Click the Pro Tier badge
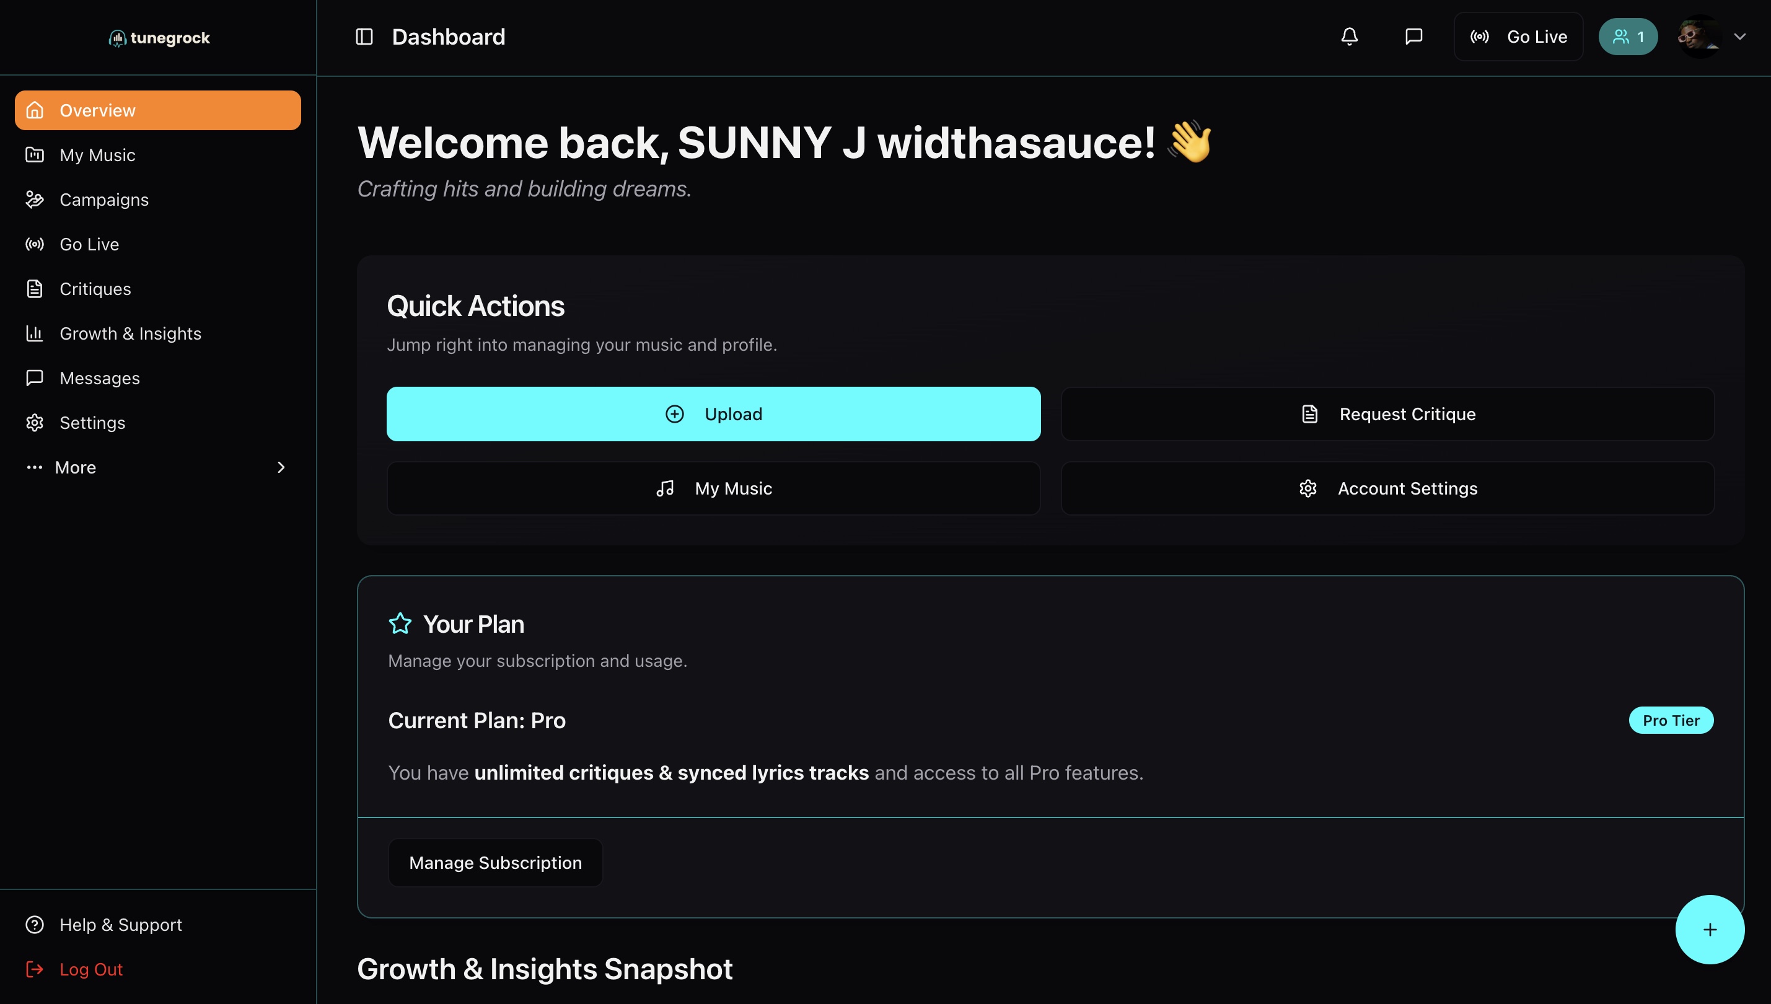Image resolution: width=1771 pixels, height=1004 pixels. pyautogui.click(x=1671, y=719)
